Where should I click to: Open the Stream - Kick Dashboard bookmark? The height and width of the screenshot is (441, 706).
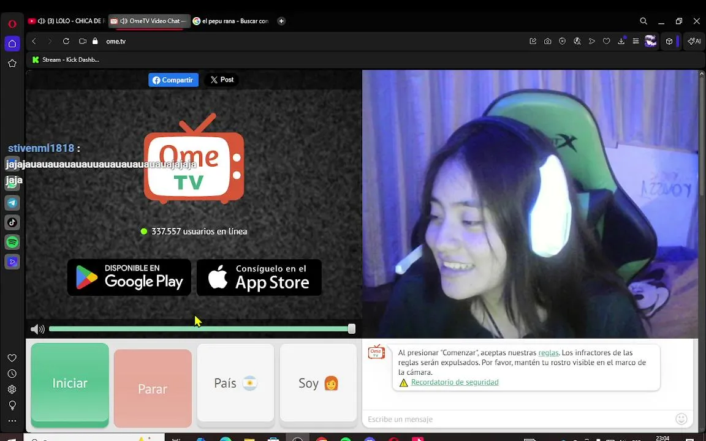66,59
